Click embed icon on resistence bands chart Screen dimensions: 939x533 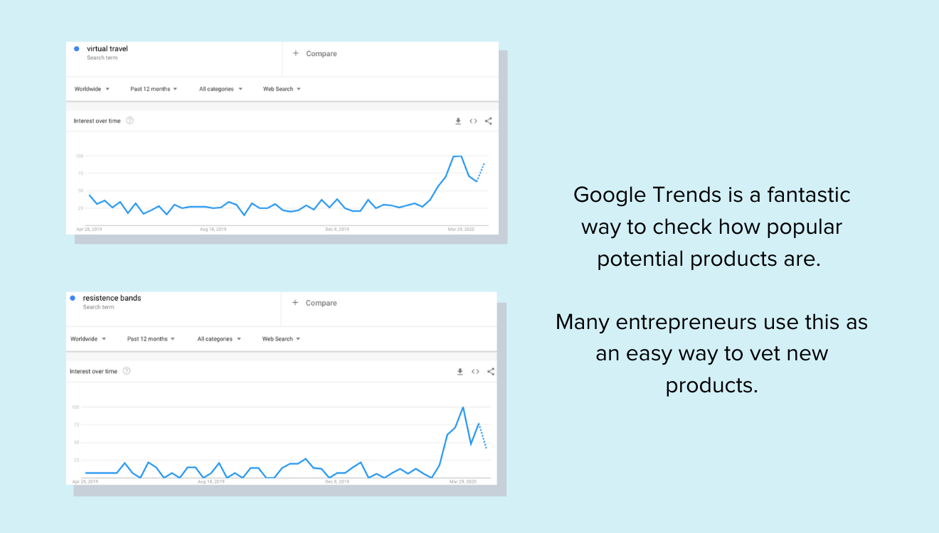click(x=475, y=372)
